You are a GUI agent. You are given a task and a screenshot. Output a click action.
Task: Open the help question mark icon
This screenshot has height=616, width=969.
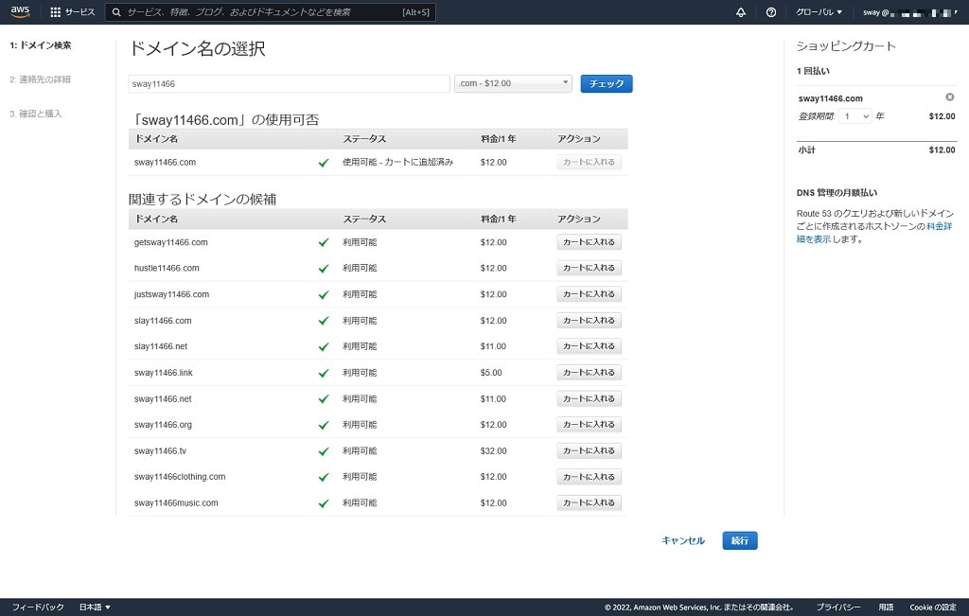tap(770, 11)
